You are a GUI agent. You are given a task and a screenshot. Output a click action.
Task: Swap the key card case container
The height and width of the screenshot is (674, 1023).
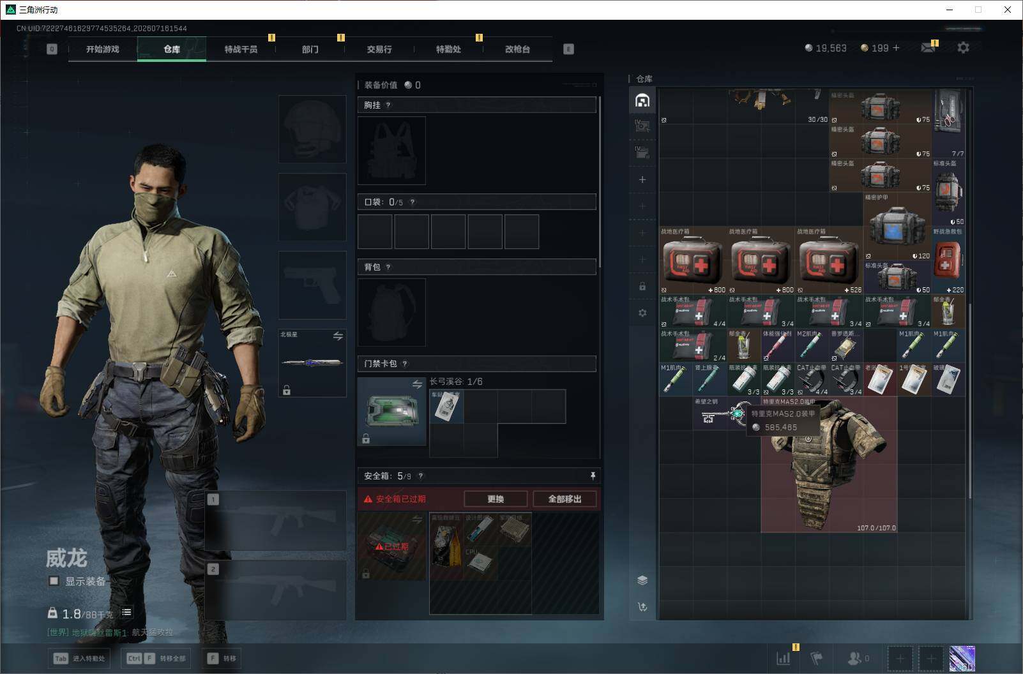tap(417, 384)
